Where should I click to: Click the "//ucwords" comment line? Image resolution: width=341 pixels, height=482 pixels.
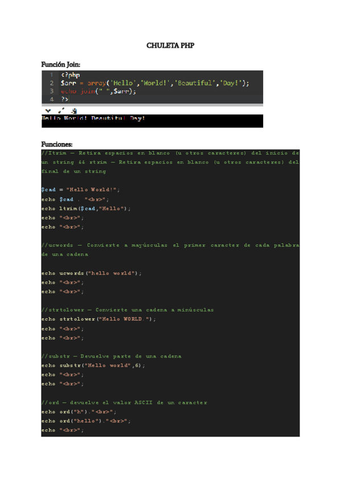(170, 246)
